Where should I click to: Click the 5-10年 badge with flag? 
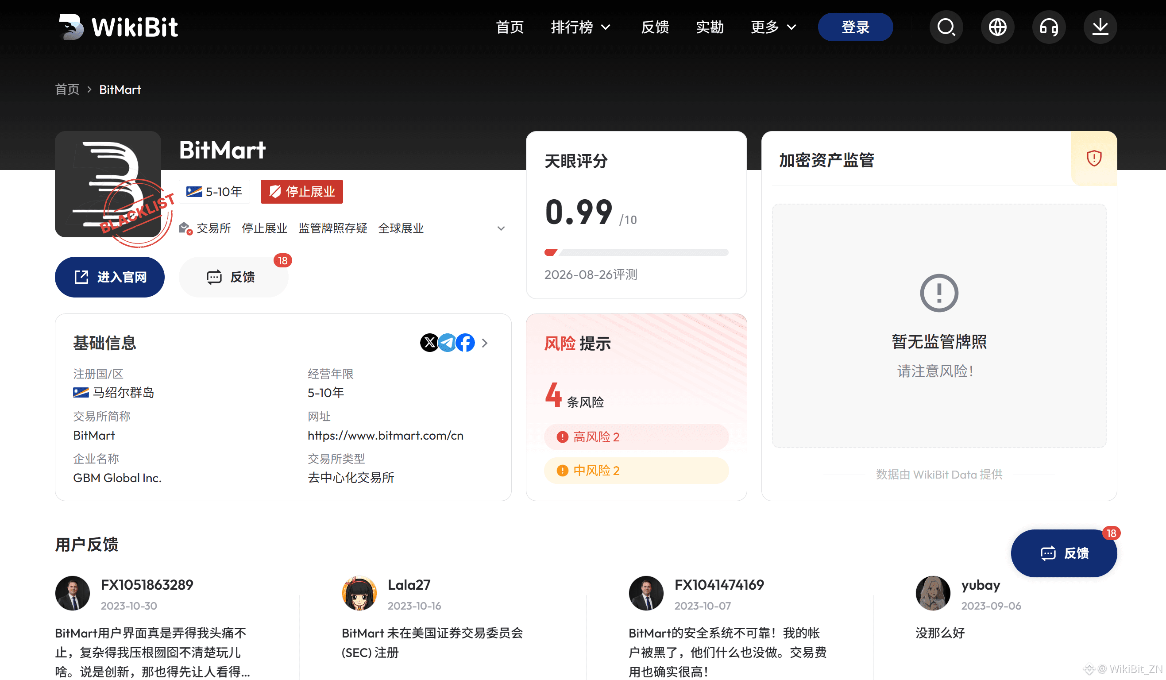tap(214, 192)
